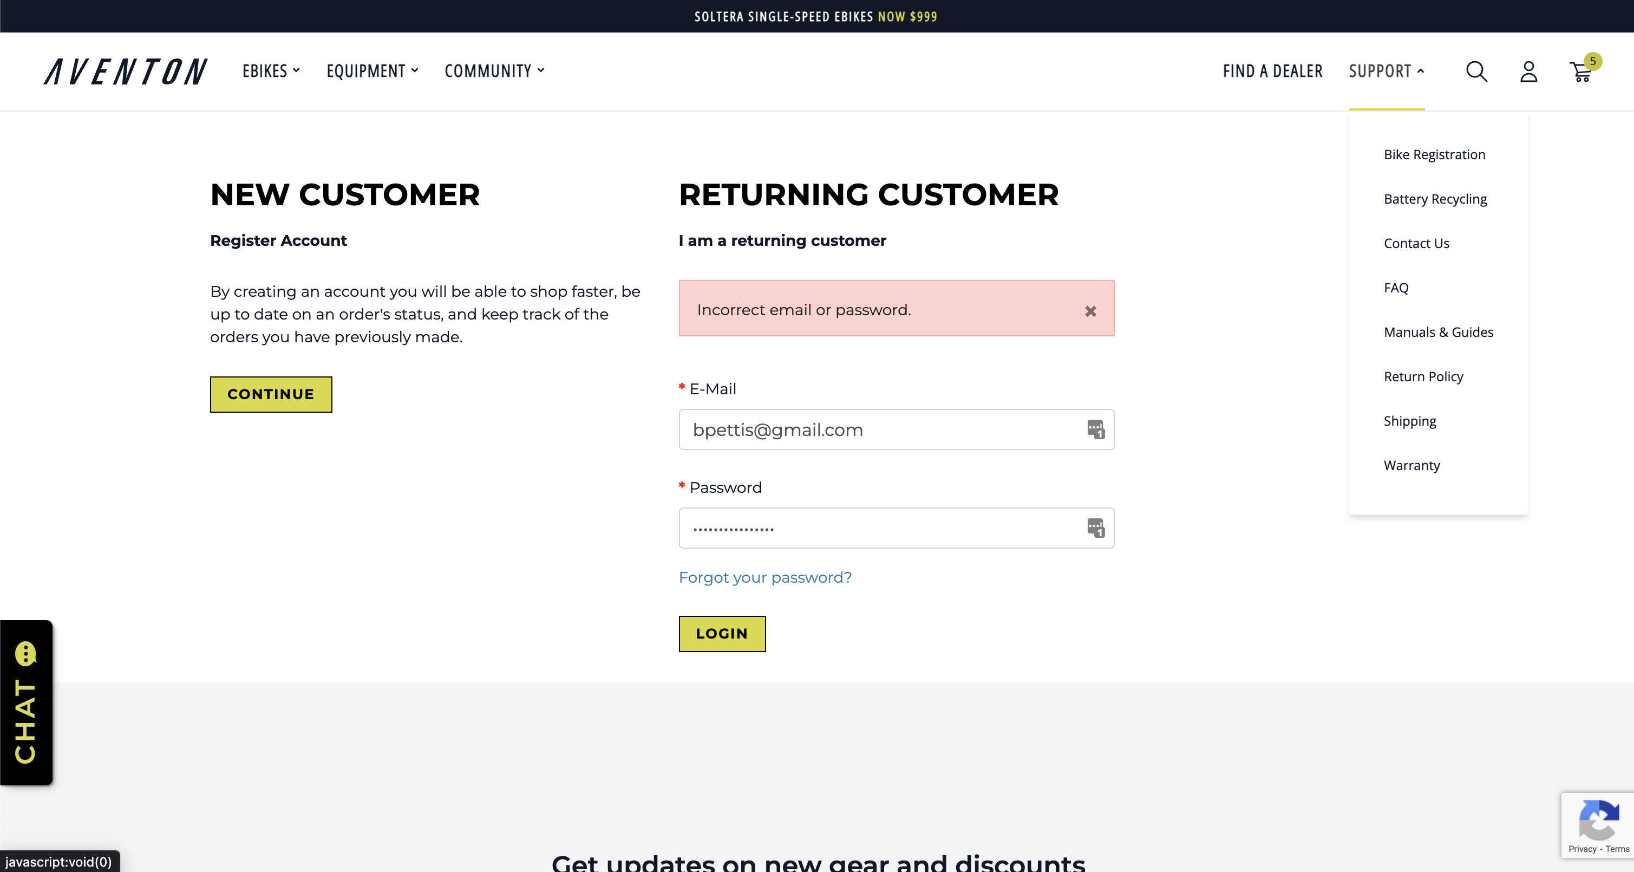The image size is (1634, 872).
Task: Click the reCAPTCHA badge
Action: 1598,824
